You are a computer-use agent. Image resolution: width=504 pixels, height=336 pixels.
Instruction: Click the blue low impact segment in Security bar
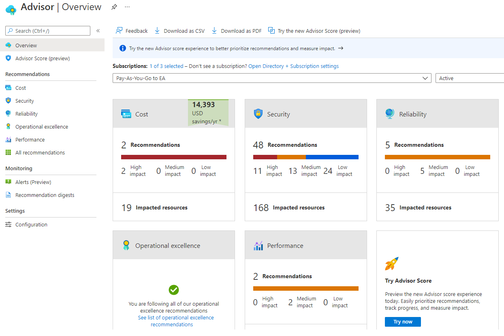coord(332,157)
